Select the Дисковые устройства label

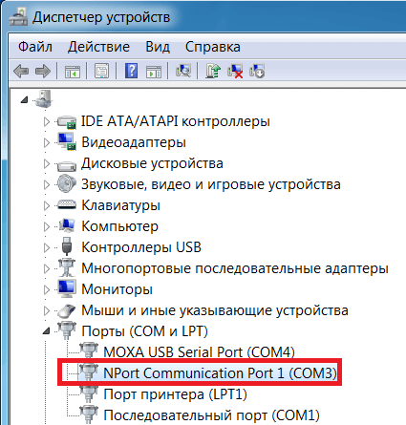(x=152, y=163)
